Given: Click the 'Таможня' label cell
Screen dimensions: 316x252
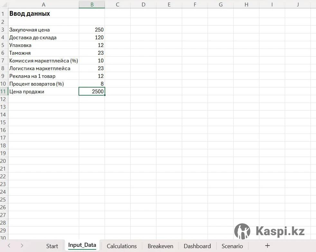Looking at the screenshot, I should coord(43,53).
